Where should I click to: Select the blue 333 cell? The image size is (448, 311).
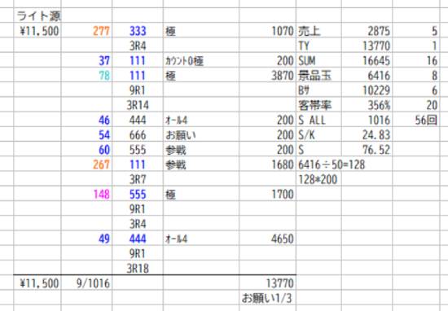tap(138, 31)
